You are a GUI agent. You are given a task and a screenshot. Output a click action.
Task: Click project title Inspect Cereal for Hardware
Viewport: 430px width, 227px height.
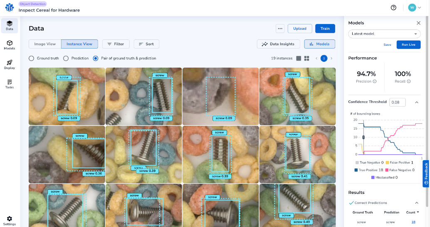click(x=49, y=10)
